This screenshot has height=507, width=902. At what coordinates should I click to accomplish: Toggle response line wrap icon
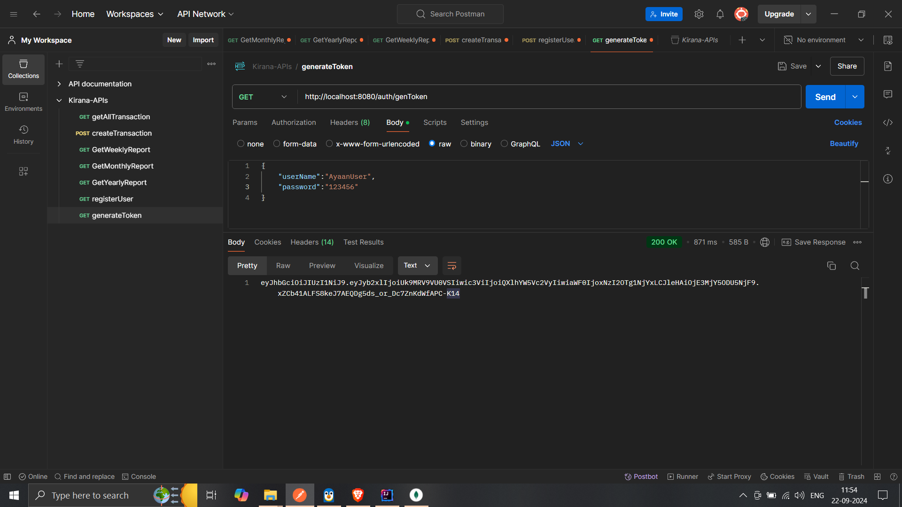click(452, 266)
